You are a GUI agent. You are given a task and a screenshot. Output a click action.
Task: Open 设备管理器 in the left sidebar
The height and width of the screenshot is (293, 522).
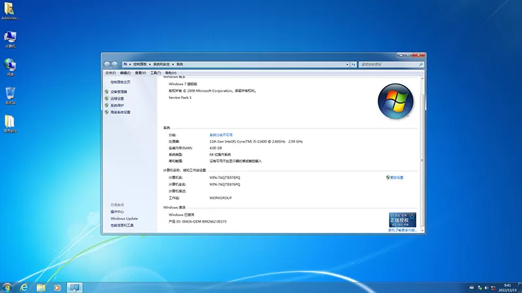pos(119,92)
